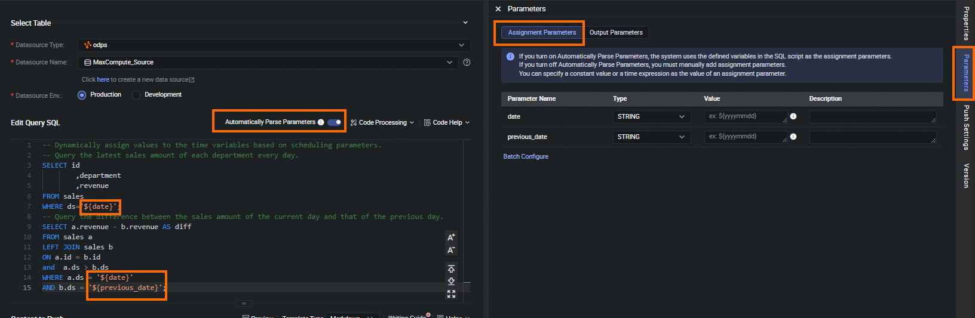Click the MaxCompute_Source database icon
Screen dimensions: 975x318
(x=88, y=62)
